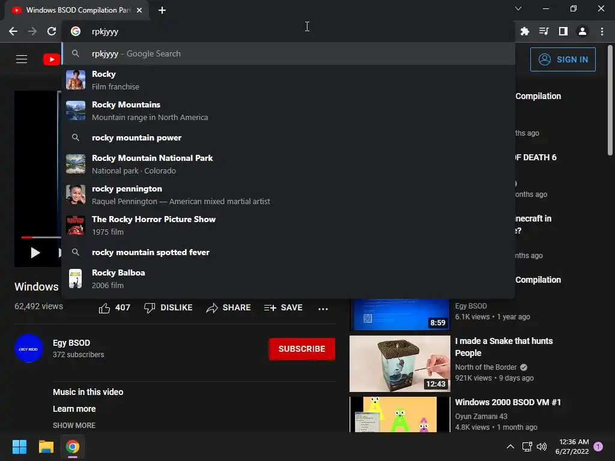
Task: Open the media control icon
Action: click(x=544, y=31)
